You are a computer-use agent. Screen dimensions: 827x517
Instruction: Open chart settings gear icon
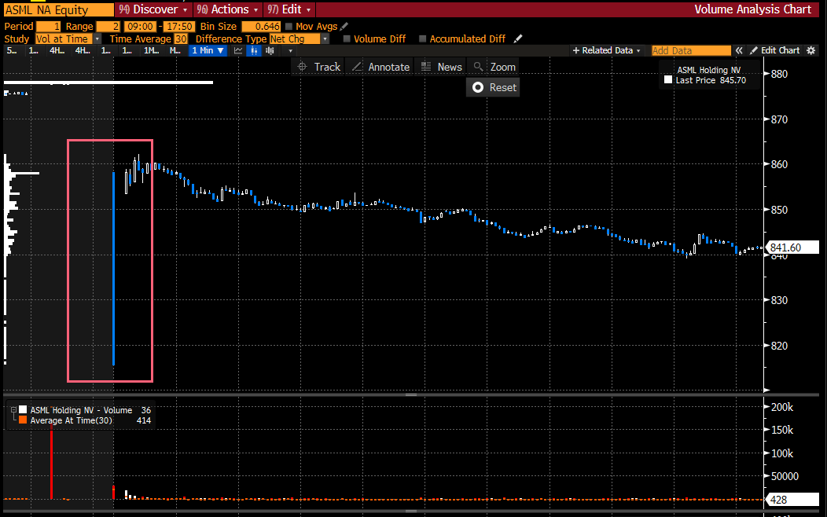click(x=811, y=50)
